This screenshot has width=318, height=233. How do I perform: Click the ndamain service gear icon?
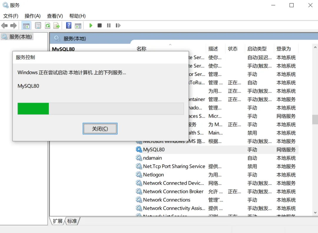coord(139,158)
